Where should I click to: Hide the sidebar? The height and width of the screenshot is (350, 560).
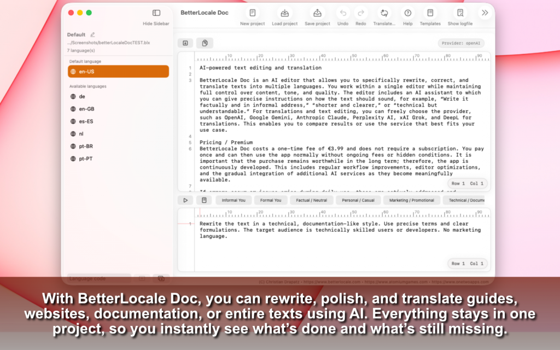pos(156,14)
